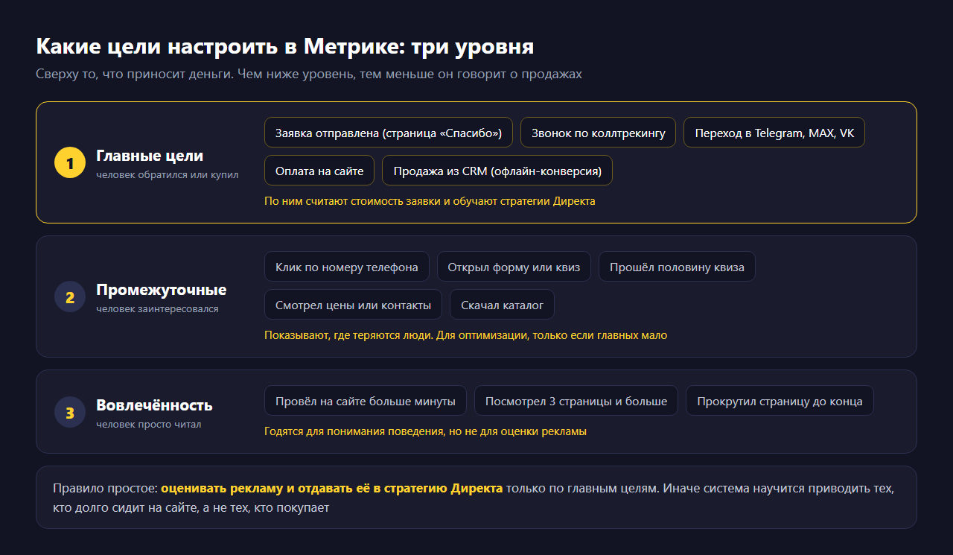The image size is (953, 555).
Task: Click the «Скачал каталог» chip
Action: pos(502,305)
